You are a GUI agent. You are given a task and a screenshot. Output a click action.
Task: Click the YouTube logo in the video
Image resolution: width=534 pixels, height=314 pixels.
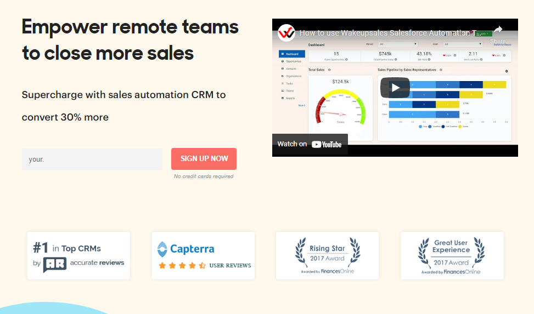327,145
